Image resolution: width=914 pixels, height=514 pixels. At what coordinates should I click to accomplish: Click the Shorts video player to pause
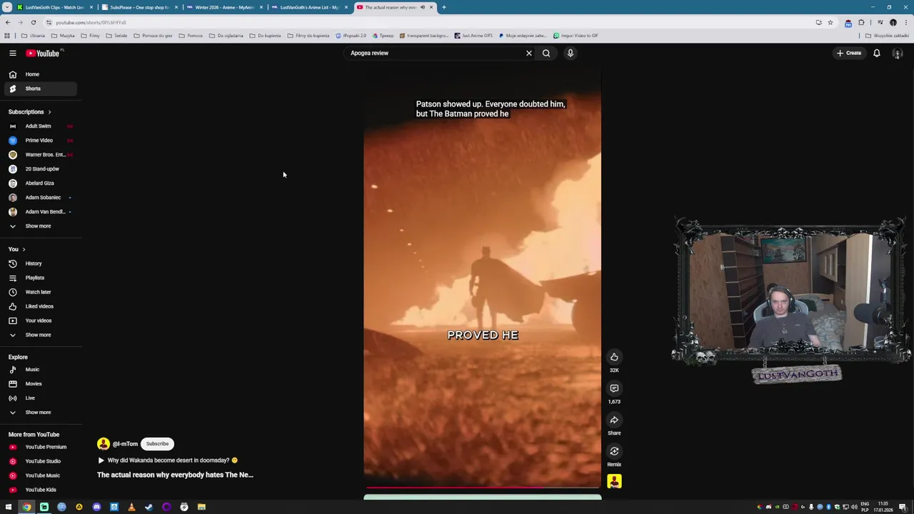482,278
